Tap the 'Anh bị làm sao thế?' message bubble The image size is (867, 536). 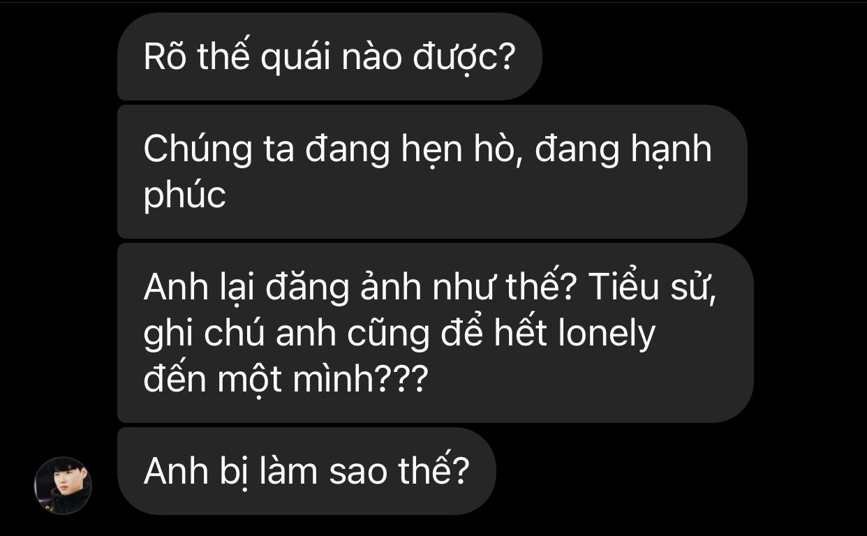click(306, 471)
